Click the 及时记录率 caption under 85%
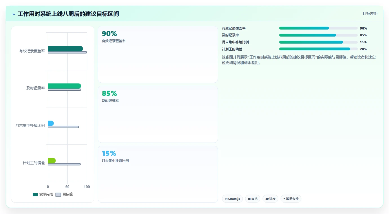Screen dimensions: 389x214 [110, 101]
